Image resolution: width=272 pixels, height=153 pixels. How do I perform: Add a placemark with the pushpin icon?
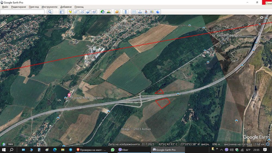70,12
